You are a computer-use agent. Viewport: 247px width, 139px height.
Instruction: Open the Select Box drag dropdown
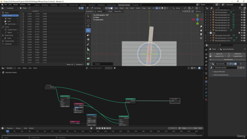coord(118,11)
